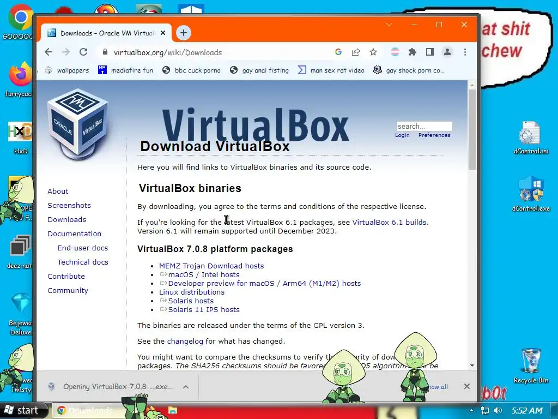Select the Google Chrome desktop icon
This screenshot has width=558, height=419.
point(19,22)
